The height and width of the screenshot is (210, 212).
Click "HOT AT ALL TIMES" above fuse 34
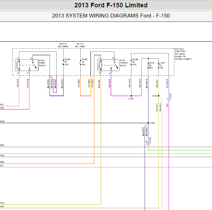[80, 45]
